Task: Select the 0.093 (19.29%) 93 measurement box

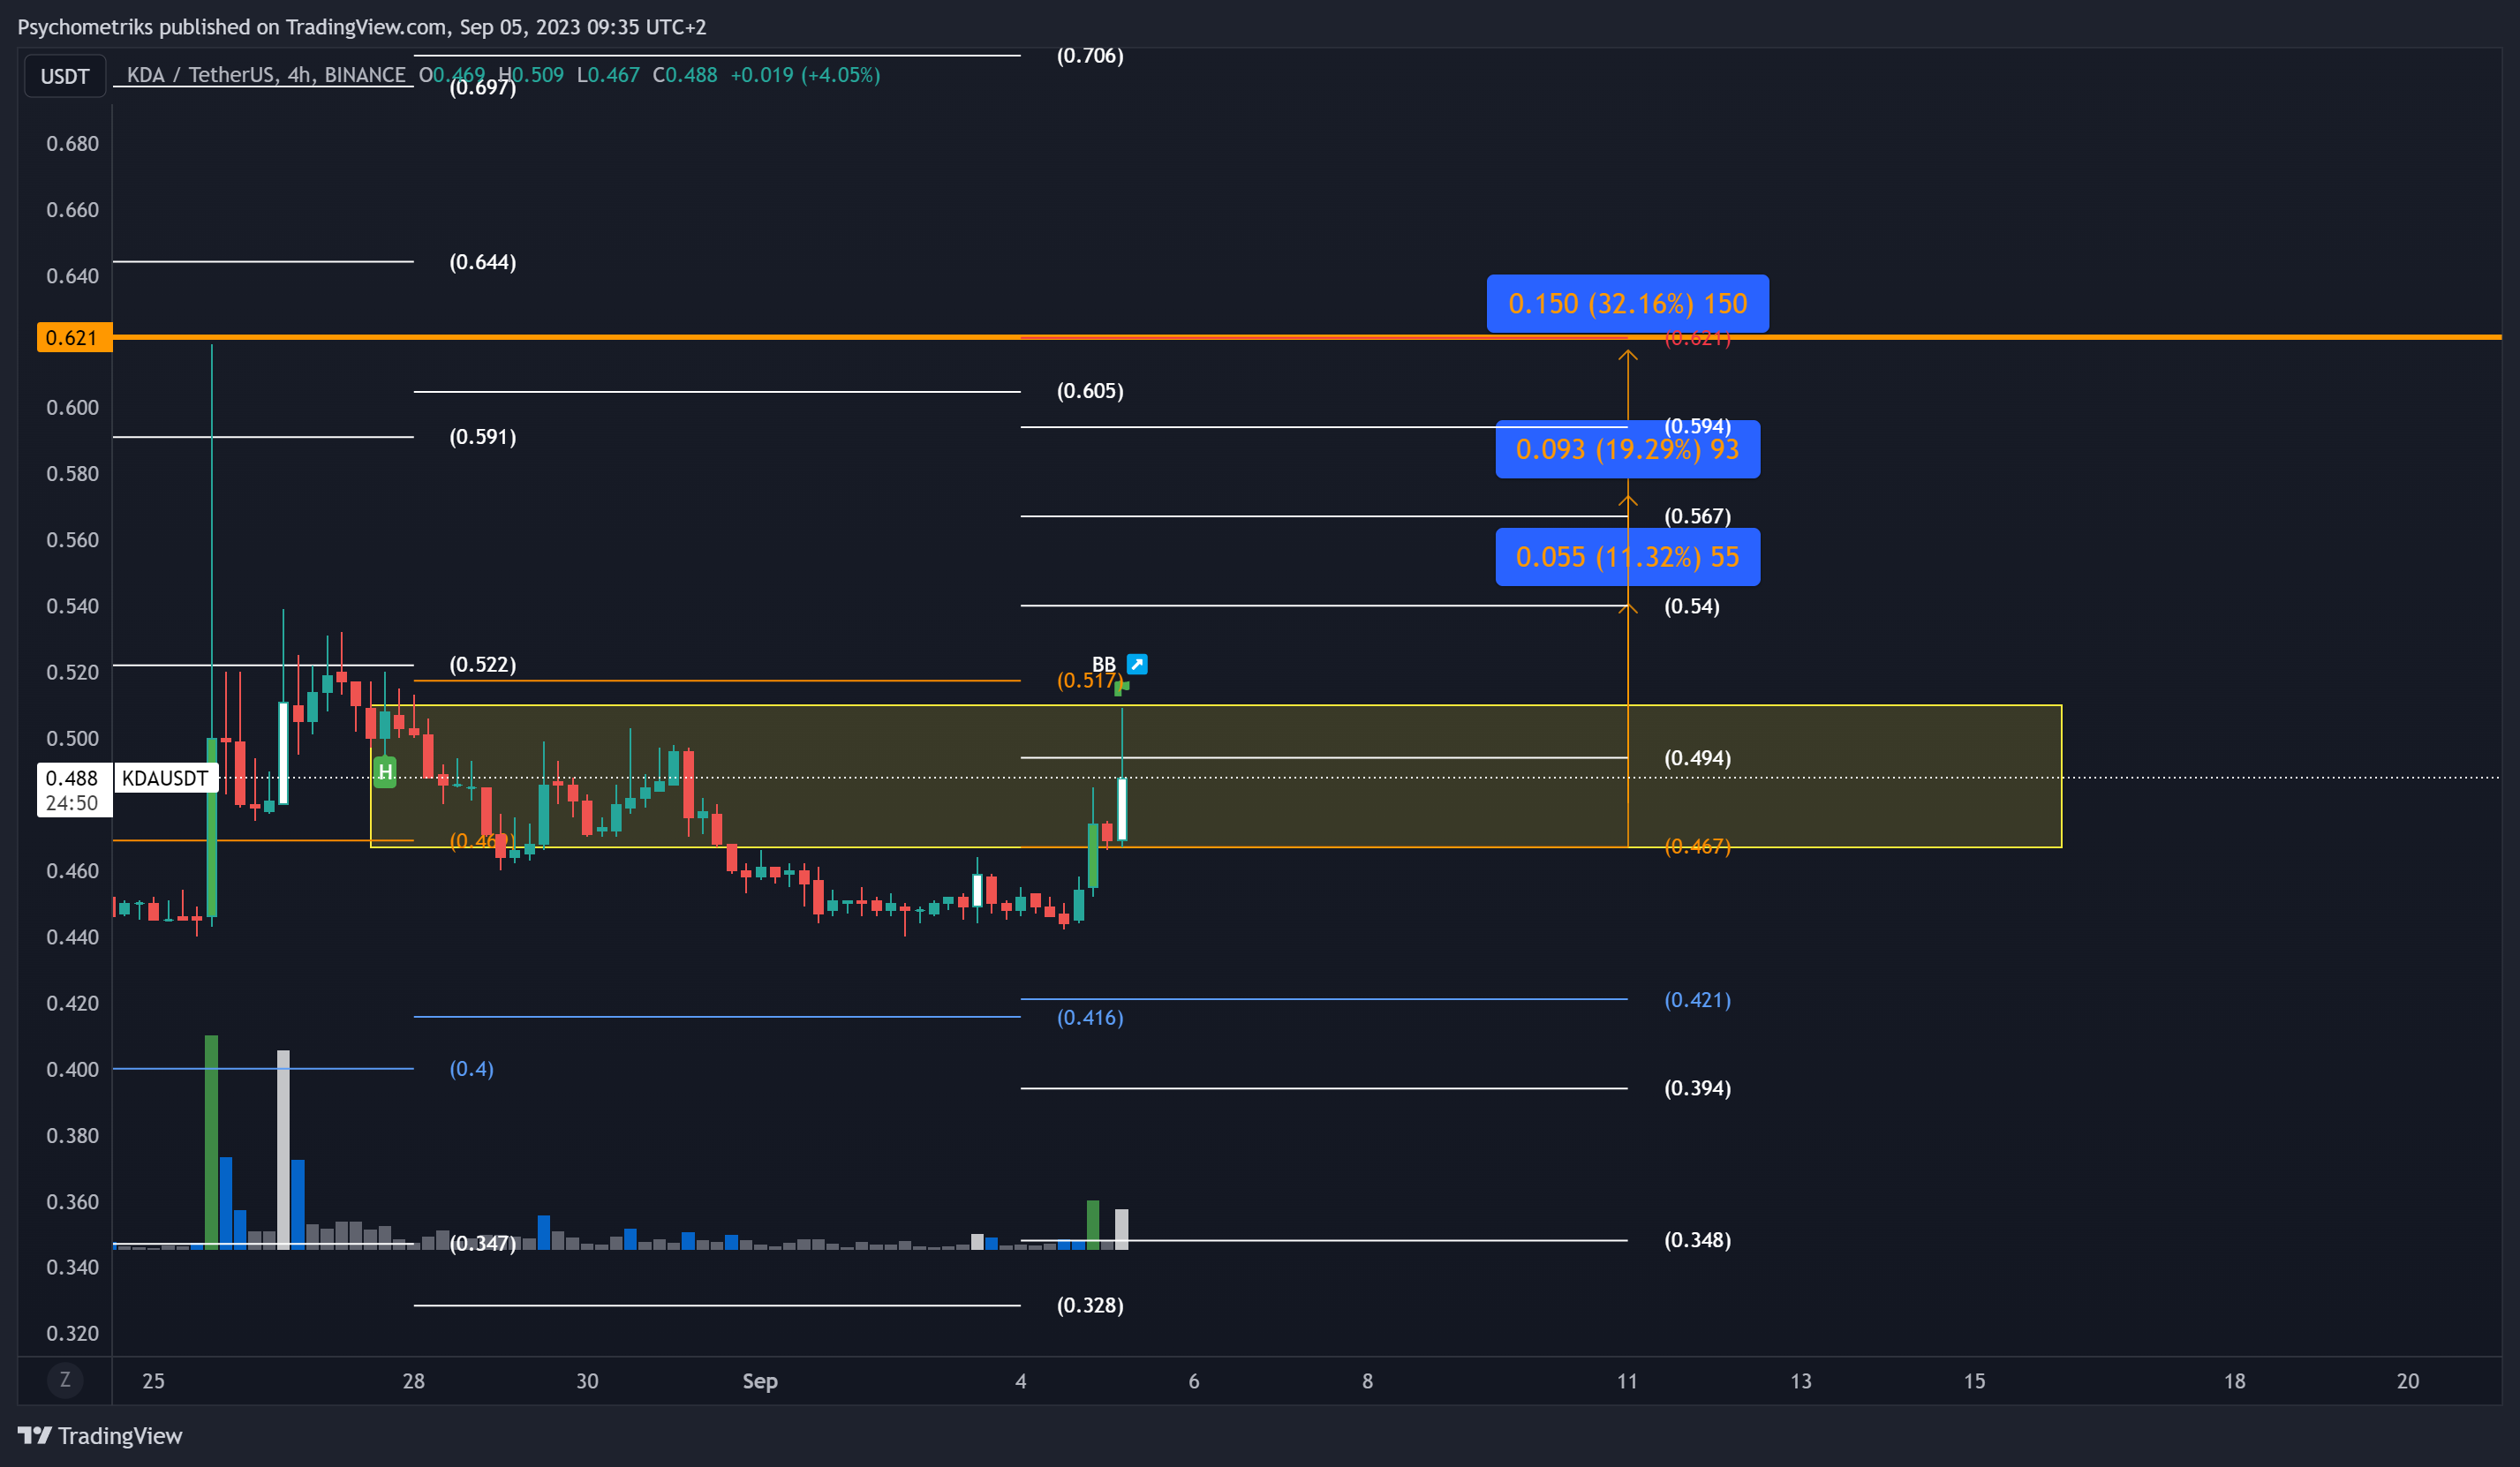Action: (1627, 449)
